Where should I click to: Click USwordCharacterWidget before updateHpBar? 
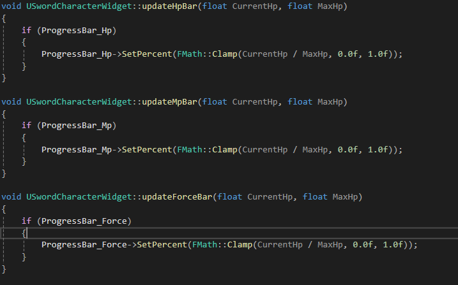79,6
